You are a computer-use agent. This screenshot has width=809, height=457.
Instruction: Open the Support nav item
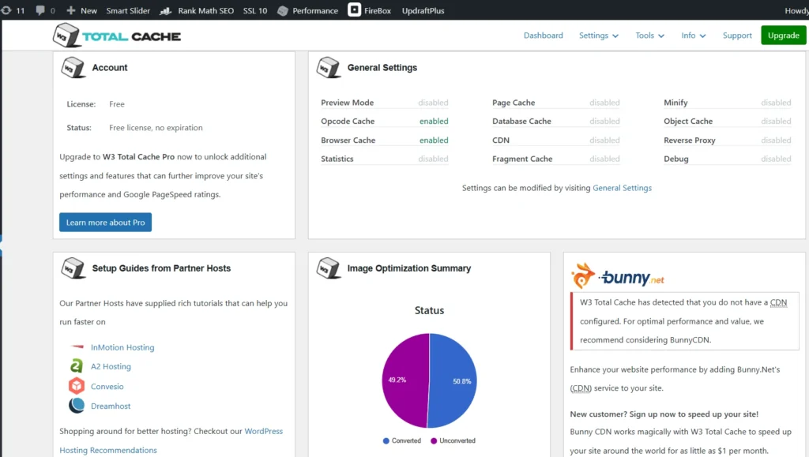(737, 36)
